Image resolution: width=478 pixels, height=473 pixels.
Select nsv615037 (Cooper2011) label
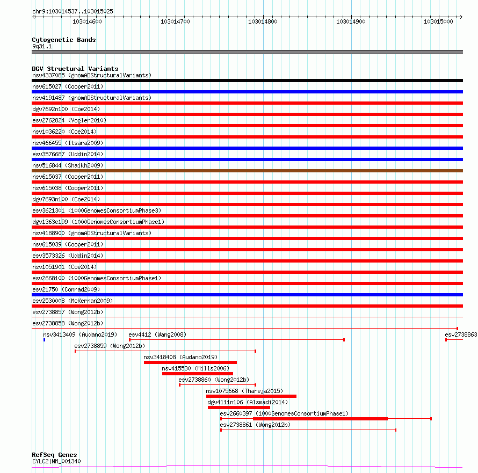point(68,177)
